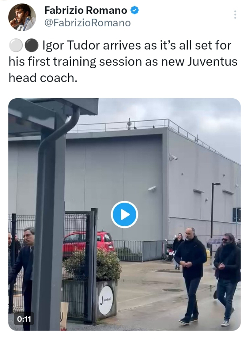Select the word Juventus in the tweet
Viewport: 249px width, 339px height.
212,62
